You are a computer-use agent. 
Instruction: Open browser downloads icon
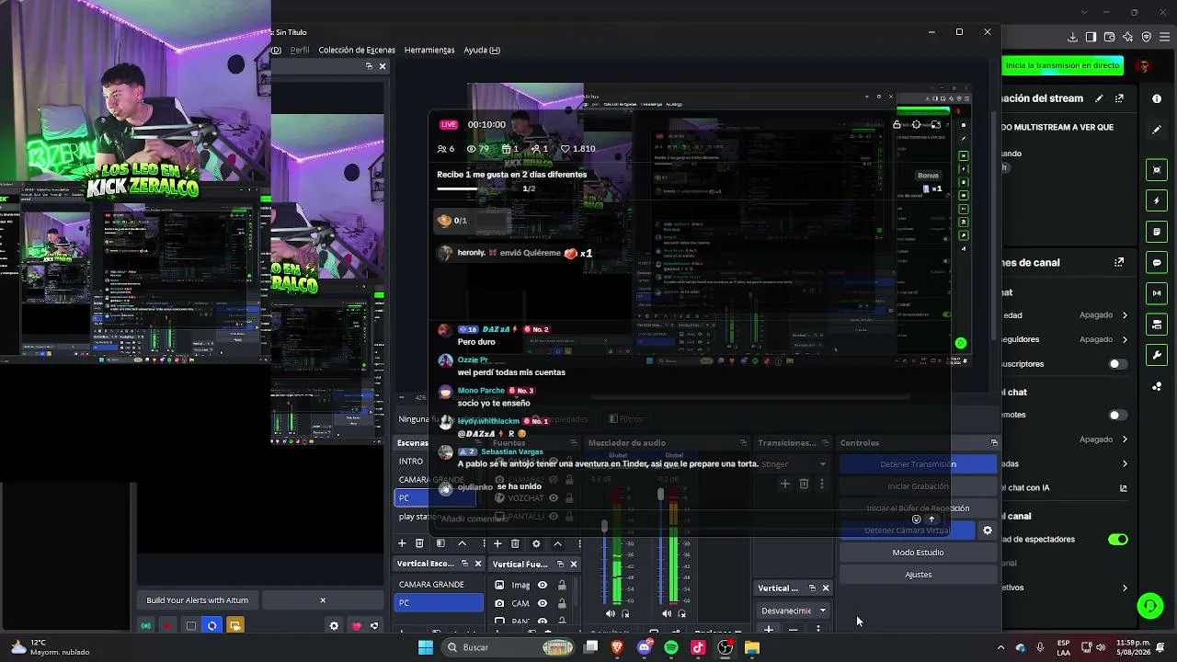pos(1072,37)
